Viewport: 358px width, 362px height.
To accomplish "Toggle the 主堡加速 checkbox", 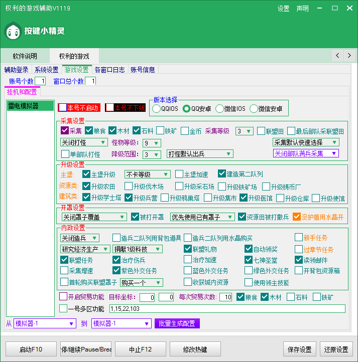I will [179, 174].
